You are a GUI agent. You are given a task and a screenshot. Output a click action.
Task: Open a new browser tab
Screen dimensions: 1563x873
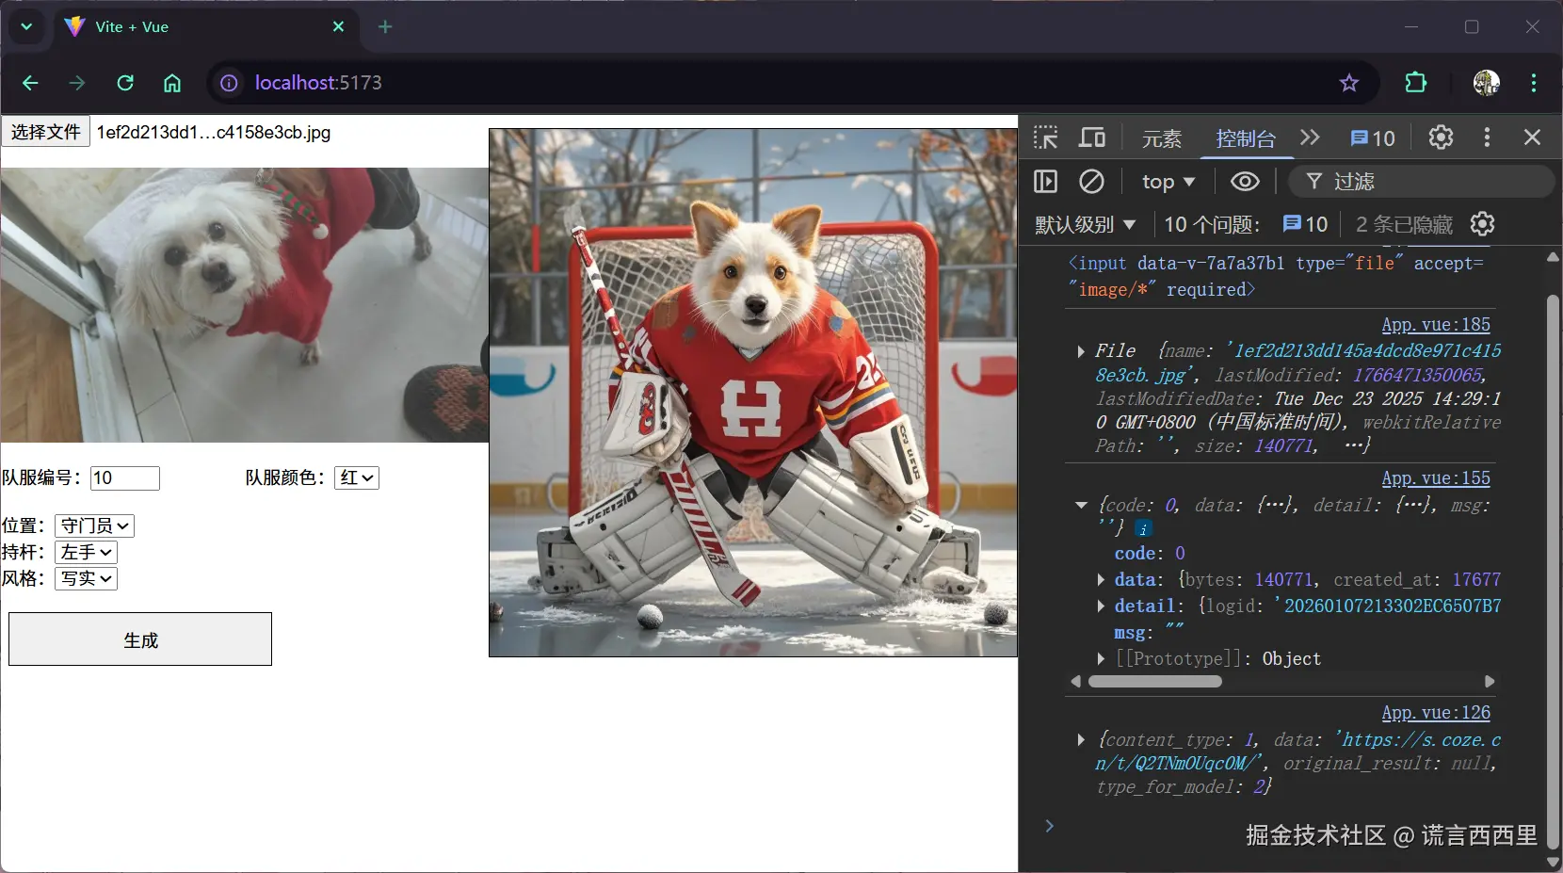click(x=385, y=26)
